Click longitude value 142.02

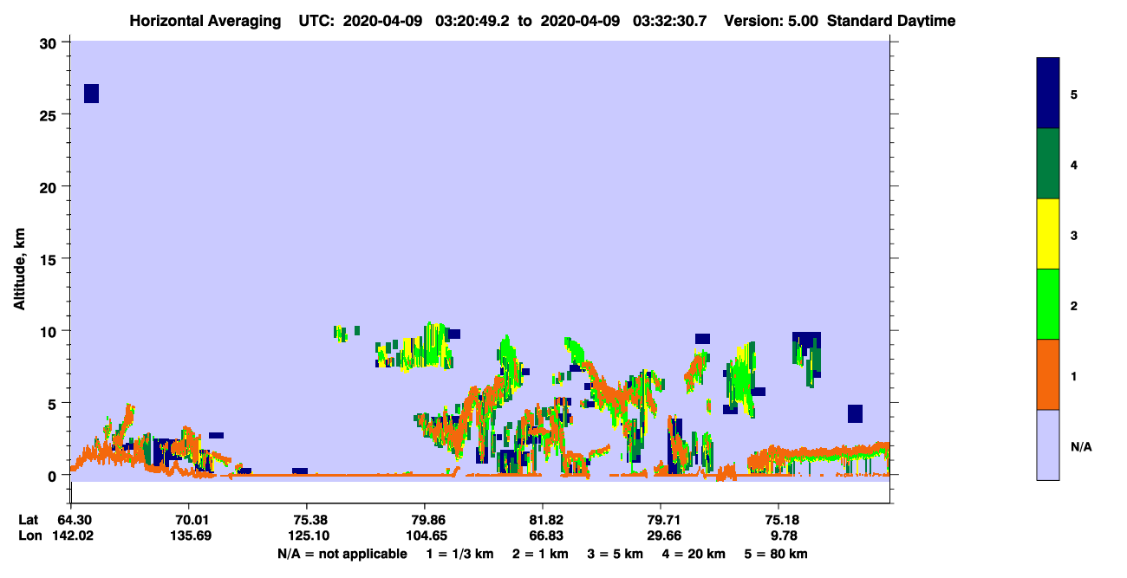(x=72, y=536)
